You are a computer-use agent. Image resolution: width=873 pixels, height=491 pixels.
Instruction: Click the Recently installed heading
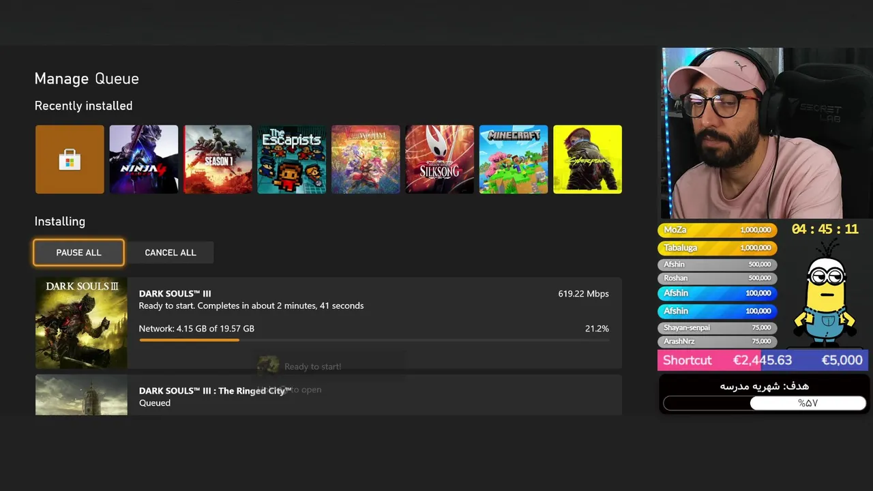[84, 106]
